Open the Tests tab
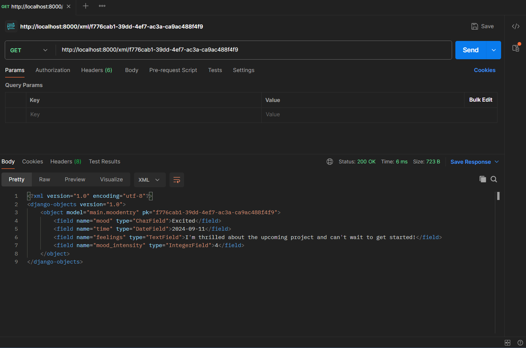526x348 pixels. pos(215,70)
